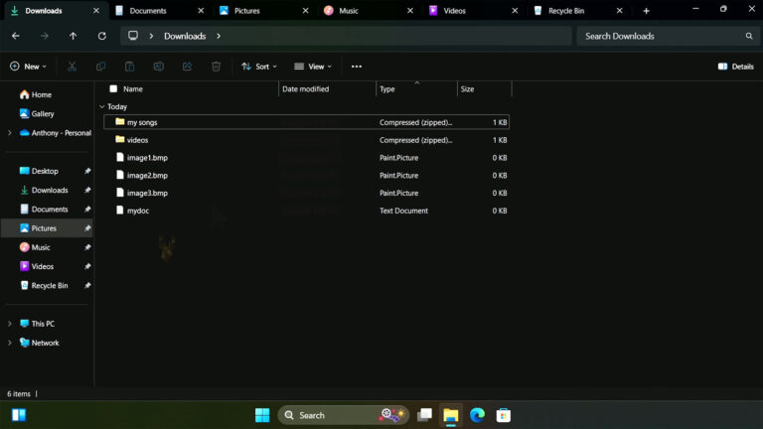Toggle the Details pane
The height and width of the screenshot is (429, 763).
tap(736, 67)
